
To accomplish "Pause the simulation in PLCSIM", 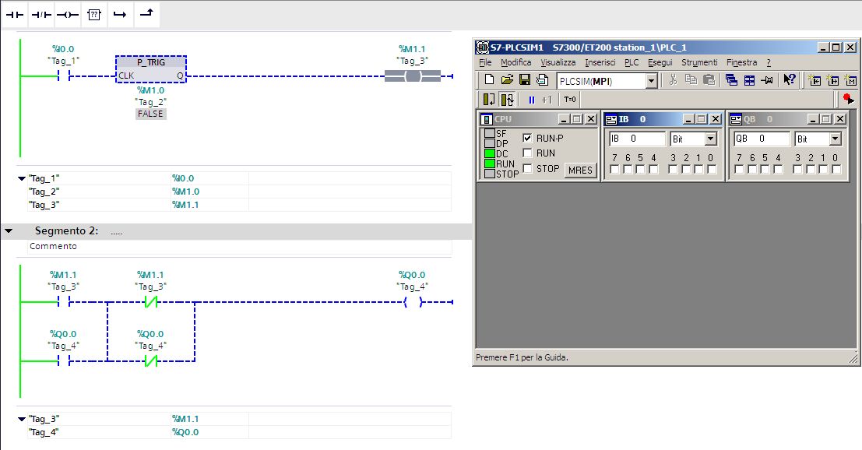I will tap(532, 100).
